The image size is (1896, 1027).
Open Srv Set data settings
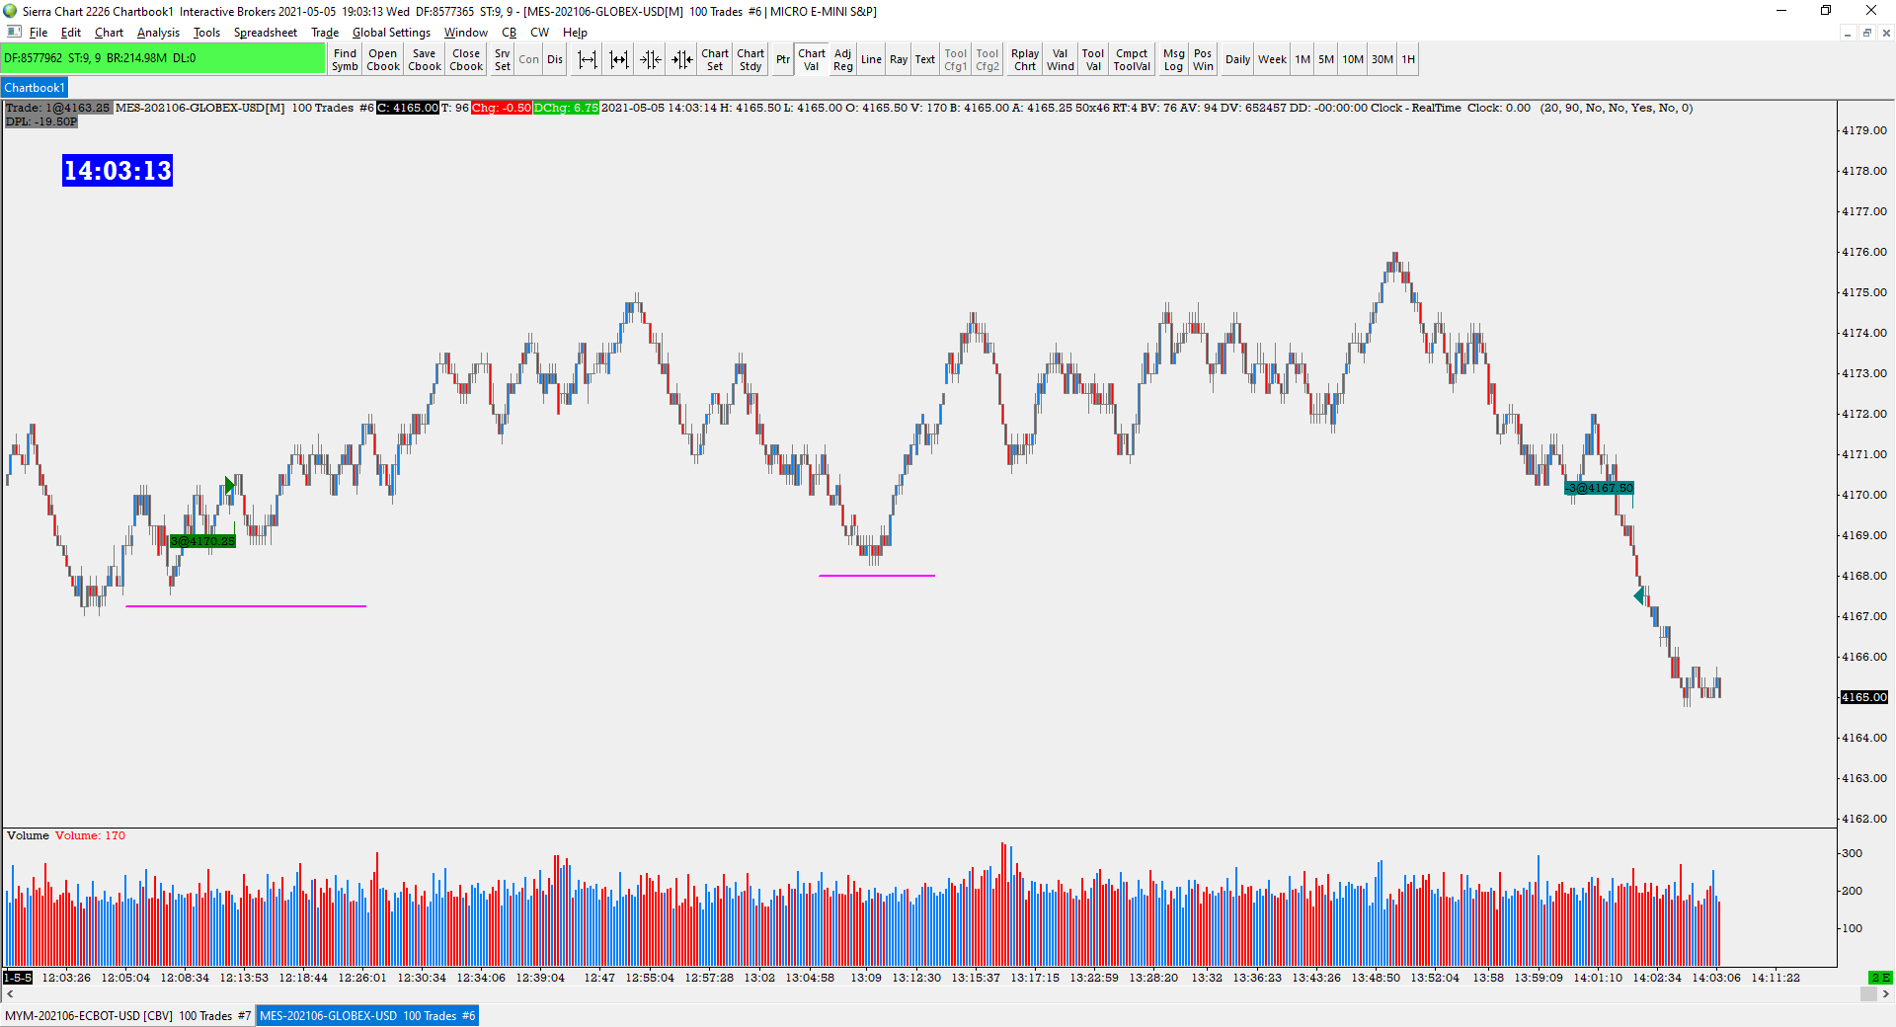point(503,59)
